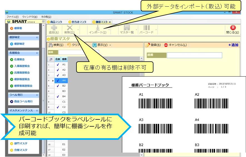The width and height of the screenshot is (246, 157).
Task: Open the ウィンドウ(W) menu
Action: (30, 17)
